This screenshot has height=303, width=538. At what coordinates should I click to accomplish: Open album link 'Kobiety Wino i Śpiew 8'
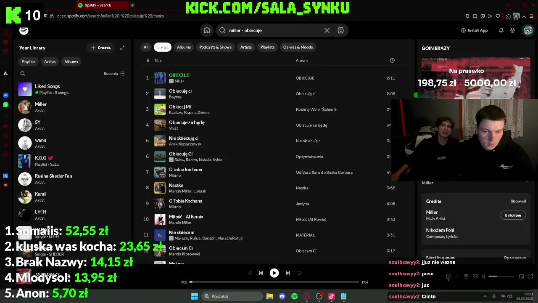point(316,109)
